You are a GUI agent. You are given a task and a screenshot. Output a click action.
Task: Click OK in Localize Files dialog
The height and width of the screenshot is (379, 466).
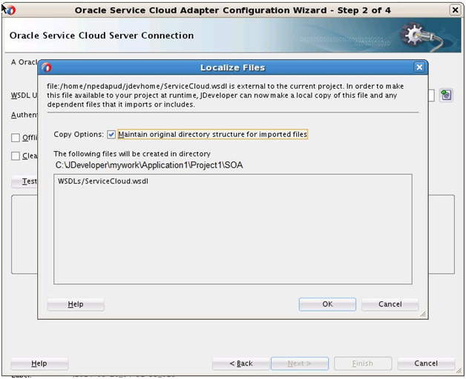click(x=327, y=304)
